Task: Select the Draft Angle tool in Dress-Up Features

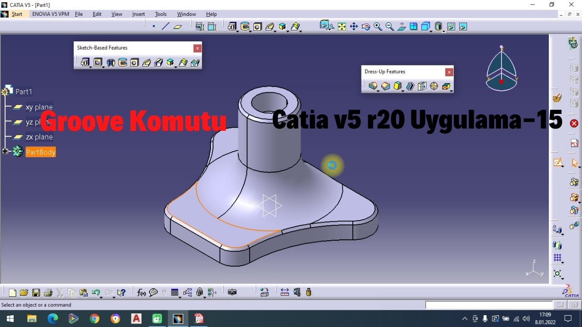Action: [x=397, y=86]
